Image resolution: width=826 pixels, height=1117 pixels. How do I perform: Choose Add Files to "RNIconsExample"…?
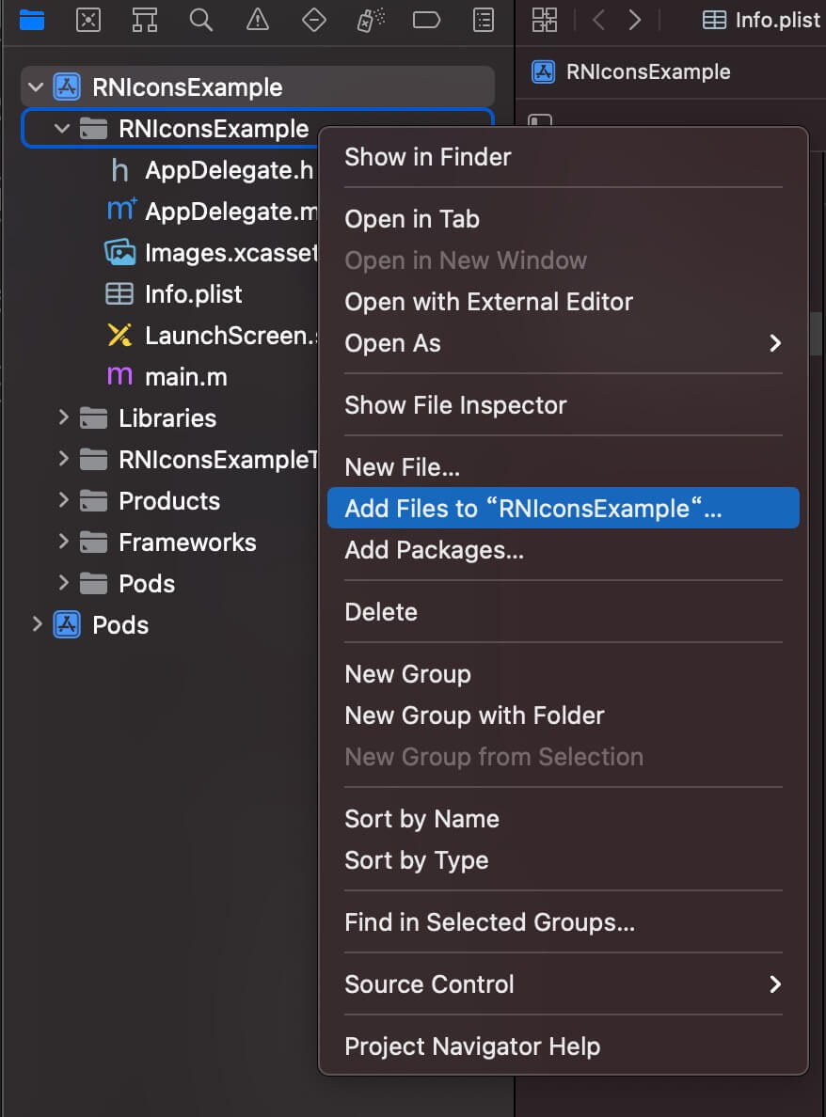click(x=533, y=509)
